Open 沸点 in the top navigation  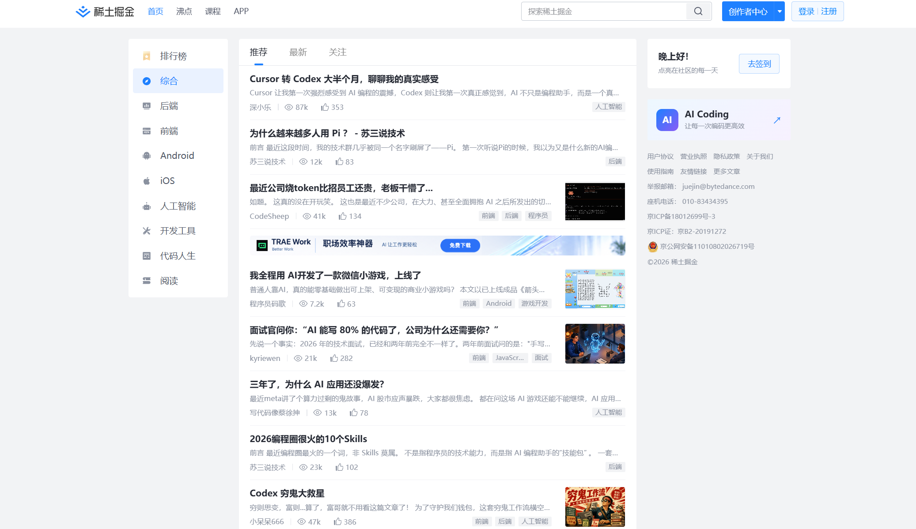click(184, 11)
